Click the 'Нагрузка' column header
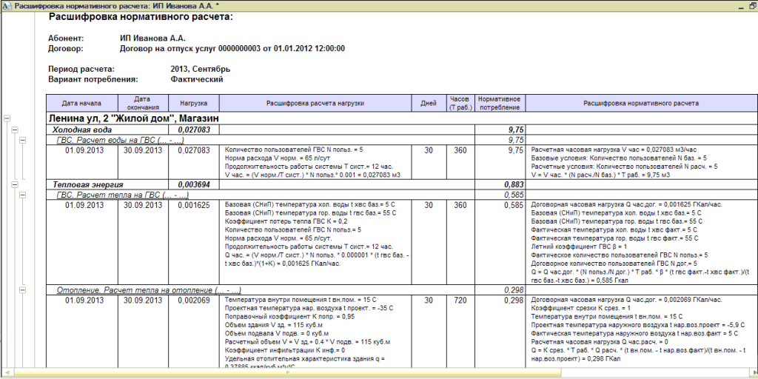The width and height of the screenshot is (758, 379). tap(194, 103)
